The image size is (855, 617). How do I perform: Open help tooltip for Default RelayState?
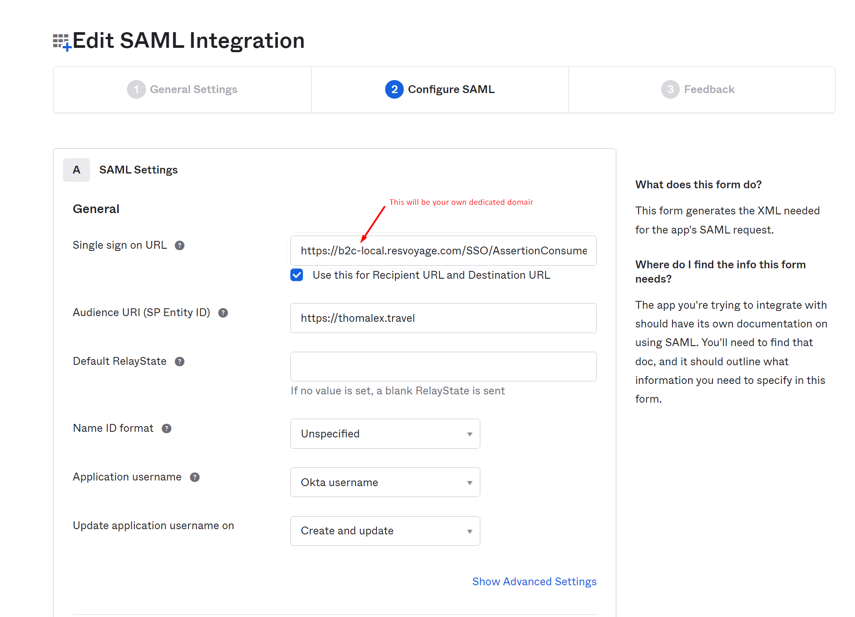(x=180, y=362)
